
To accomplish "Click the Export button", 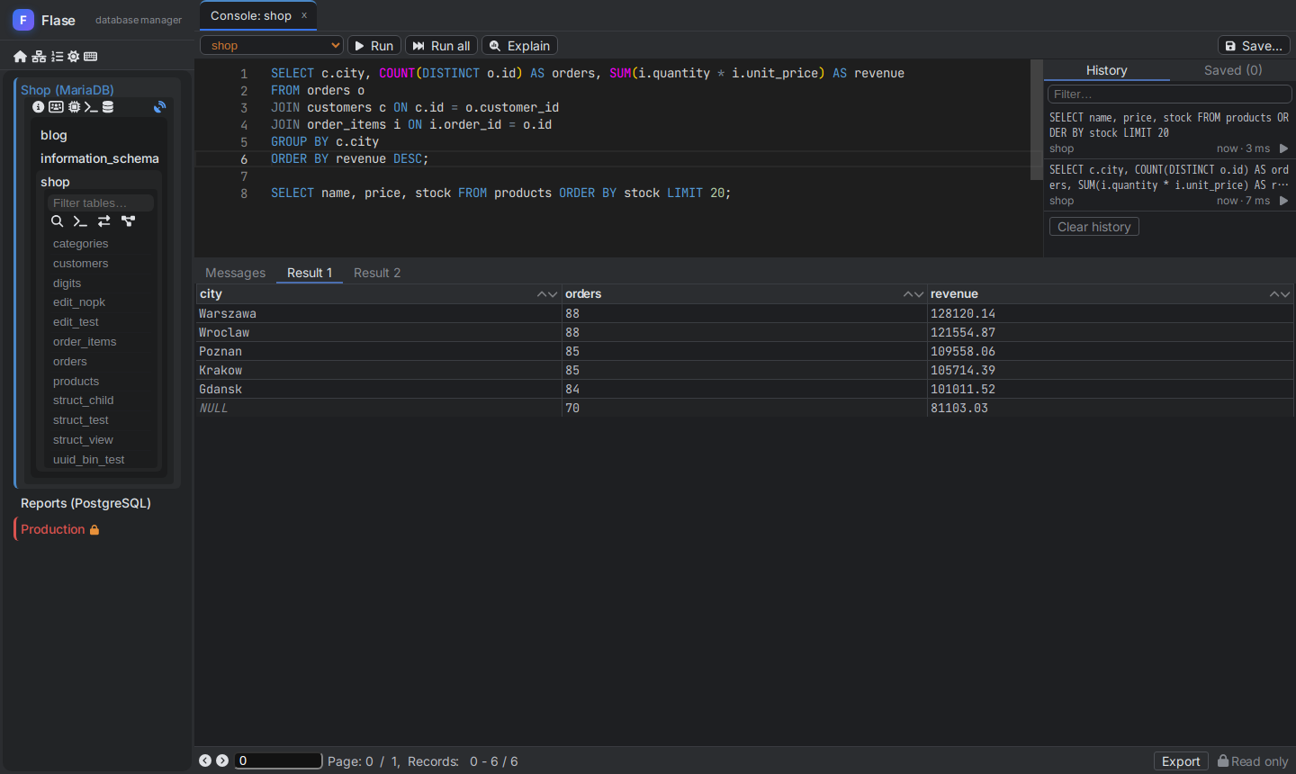I will coord(1181,761).
